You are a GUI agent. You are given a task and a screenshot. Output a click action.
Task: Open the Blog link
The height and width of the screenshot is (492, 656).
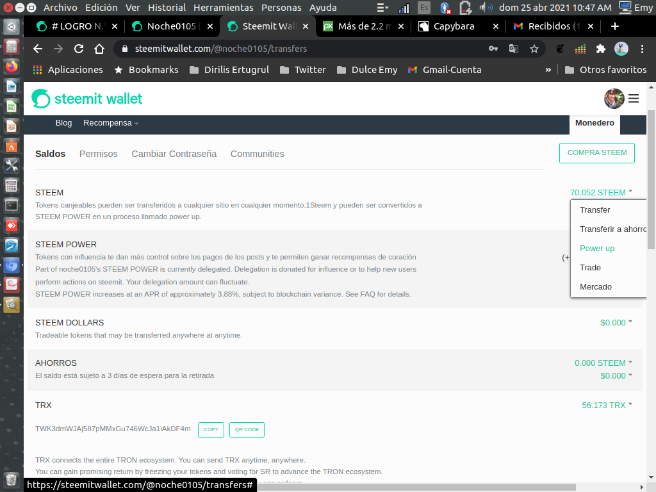click(x=63, y=123)
